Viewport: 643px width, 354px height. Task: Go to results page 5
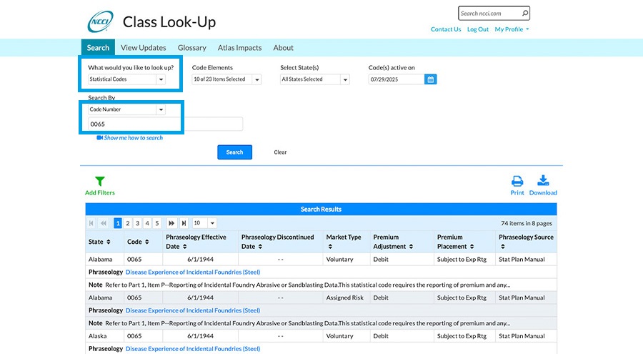tap(156, 223)
